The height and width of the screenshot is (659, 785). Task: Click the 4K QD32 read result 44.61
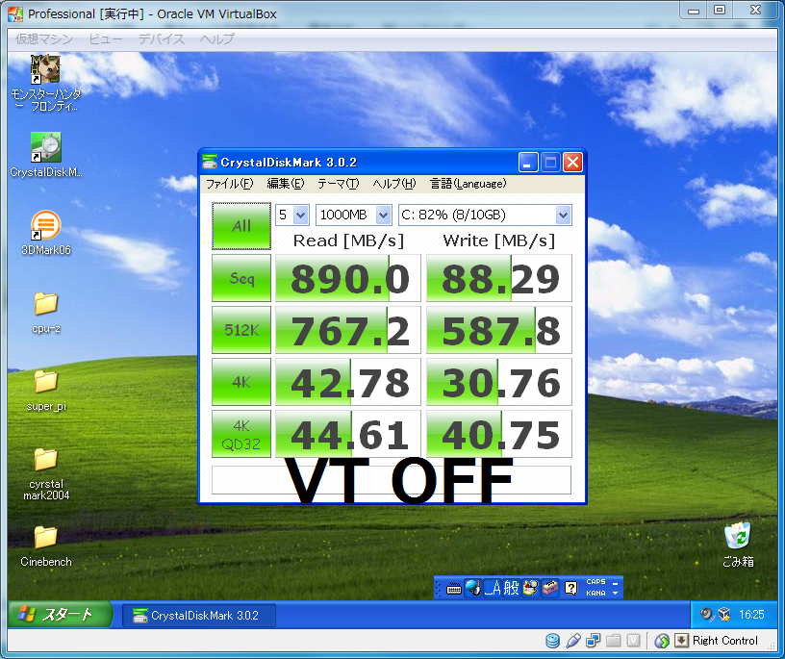[348, 434]
